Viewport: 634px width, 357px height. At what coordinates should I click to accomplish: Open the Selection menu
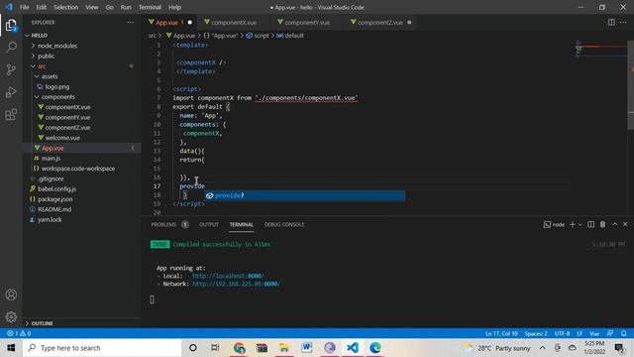(65, 7)
